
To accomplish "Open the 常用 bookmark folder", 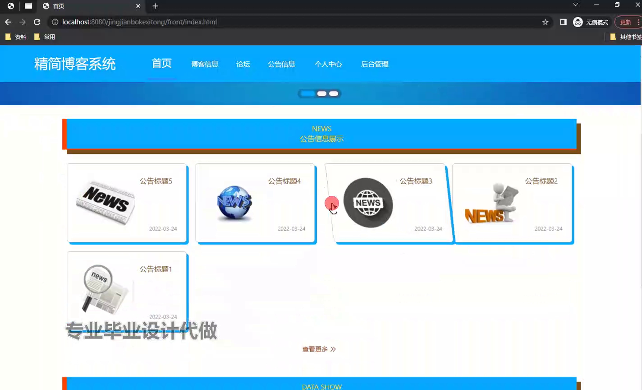I will 45,37.
